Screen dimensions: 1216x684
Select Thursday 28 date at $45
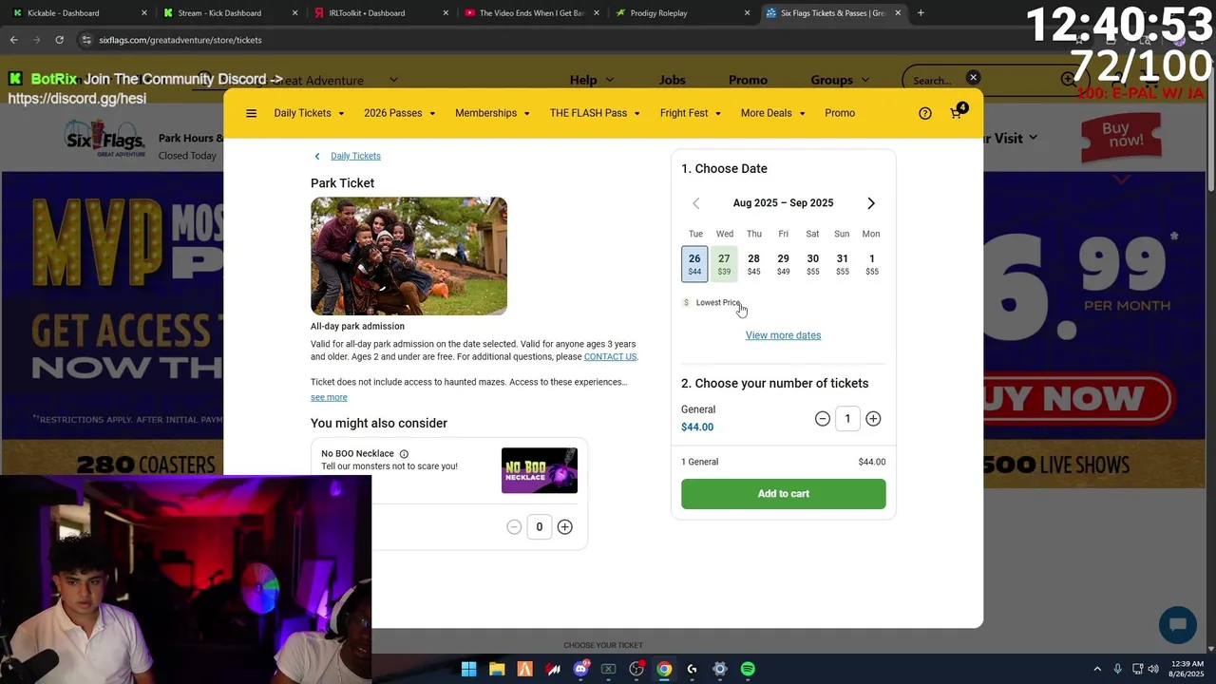(753, 264)
